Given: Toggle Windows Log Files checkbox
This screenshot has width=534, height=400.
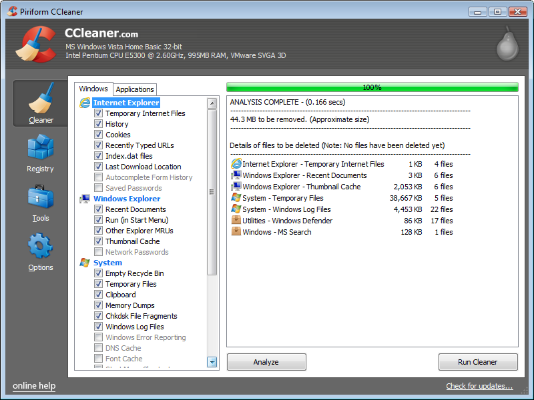Looking at the screenshot, I should (98, 326).
